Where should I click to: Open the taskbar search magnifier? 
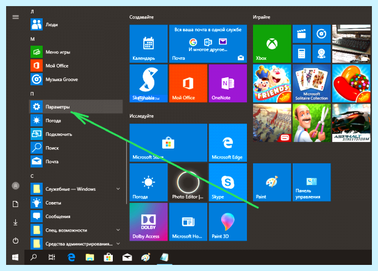34,257
